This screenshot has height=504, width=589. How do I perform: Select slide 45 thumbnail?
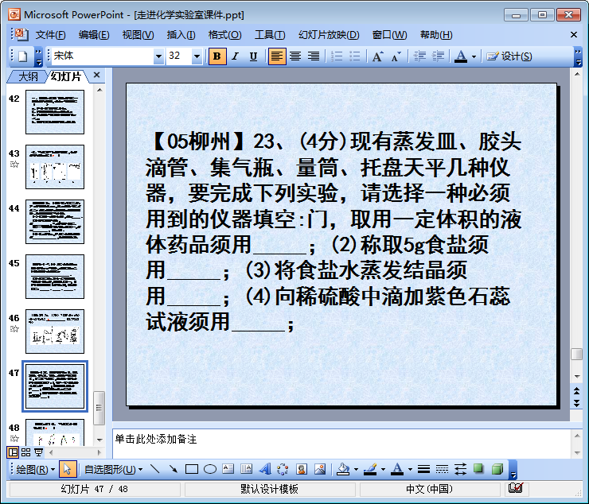coord(55,277)
